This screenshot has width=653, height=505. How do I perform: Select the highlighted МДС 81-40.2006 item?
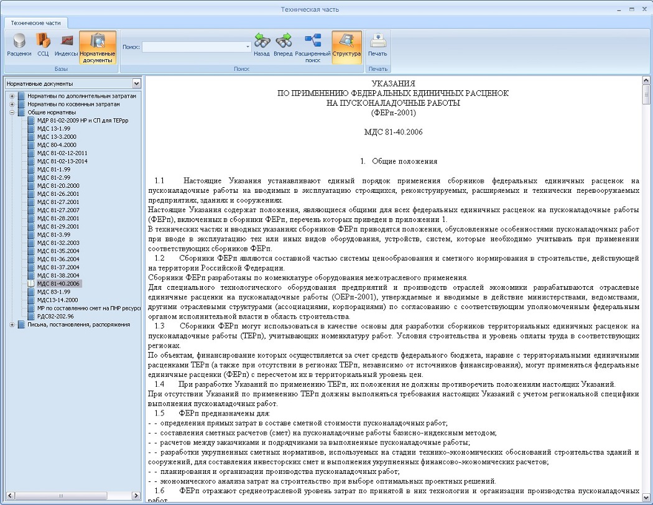[x=58, y=284]
